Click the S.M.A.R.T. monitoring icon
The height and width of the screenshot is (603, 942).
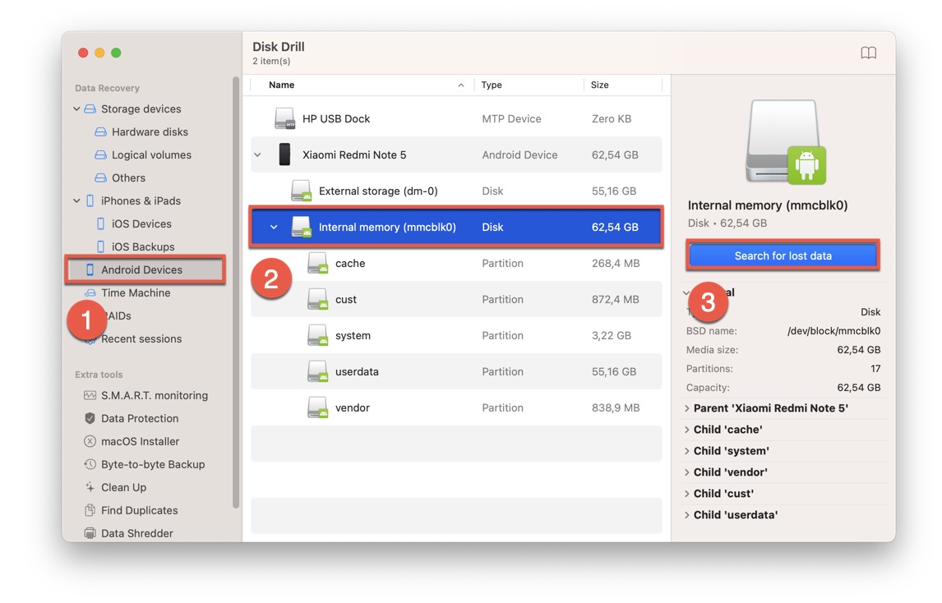90,395
